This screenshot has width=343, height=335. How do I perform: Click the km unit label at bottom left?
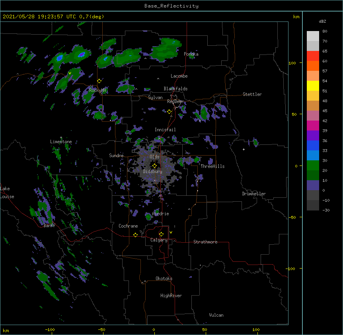pos(6,330)
